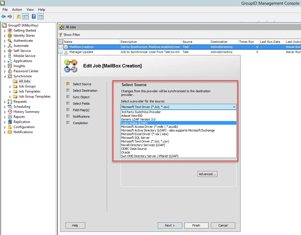301x235 pixels.
Task: Click the wizard Help button
Action: coord(75,225)
